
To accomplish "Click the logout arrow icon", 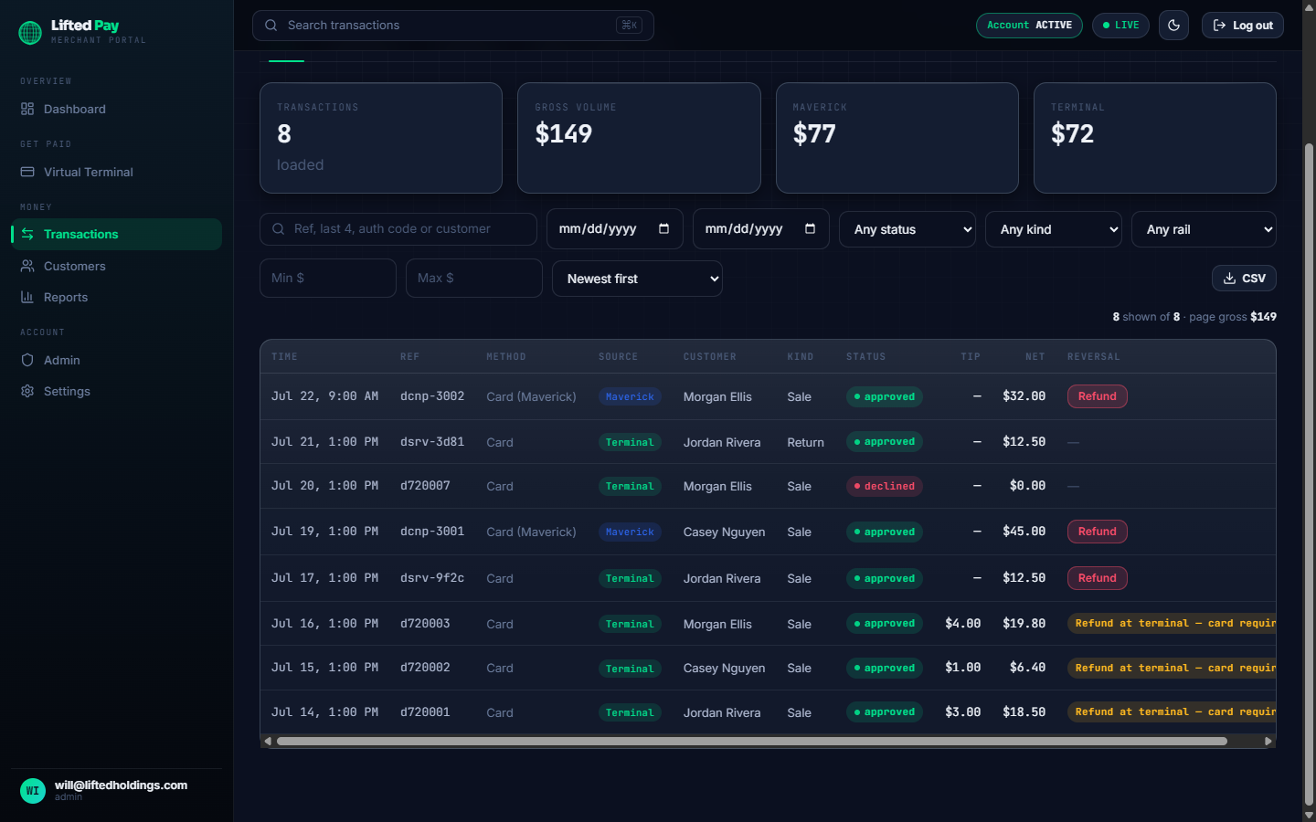I will [1219, 26].
